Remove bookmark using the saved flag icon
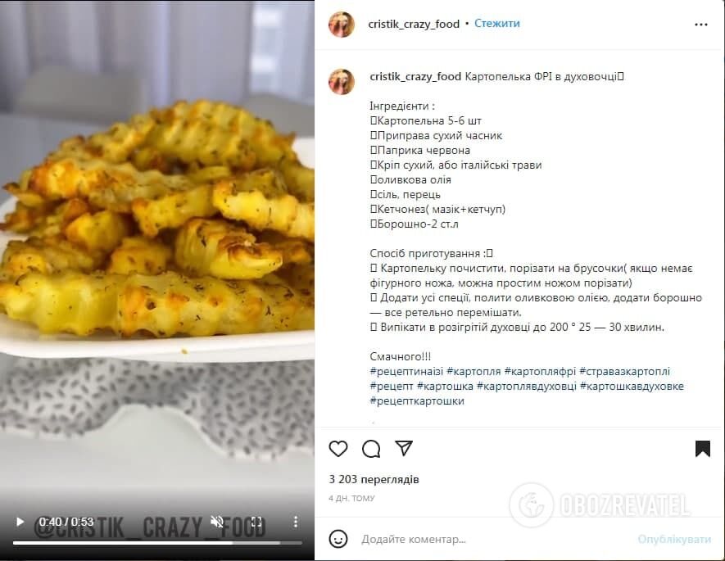Viewport: 725px width, 561px height. [702, 448]
